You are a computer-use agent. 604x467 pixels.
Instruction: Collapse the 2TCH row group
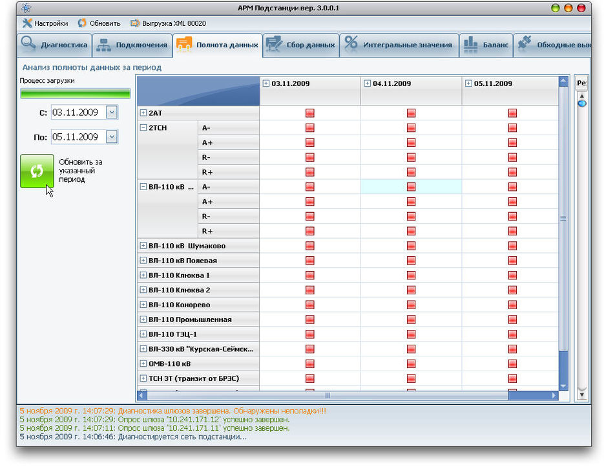[x=143, y=128]
